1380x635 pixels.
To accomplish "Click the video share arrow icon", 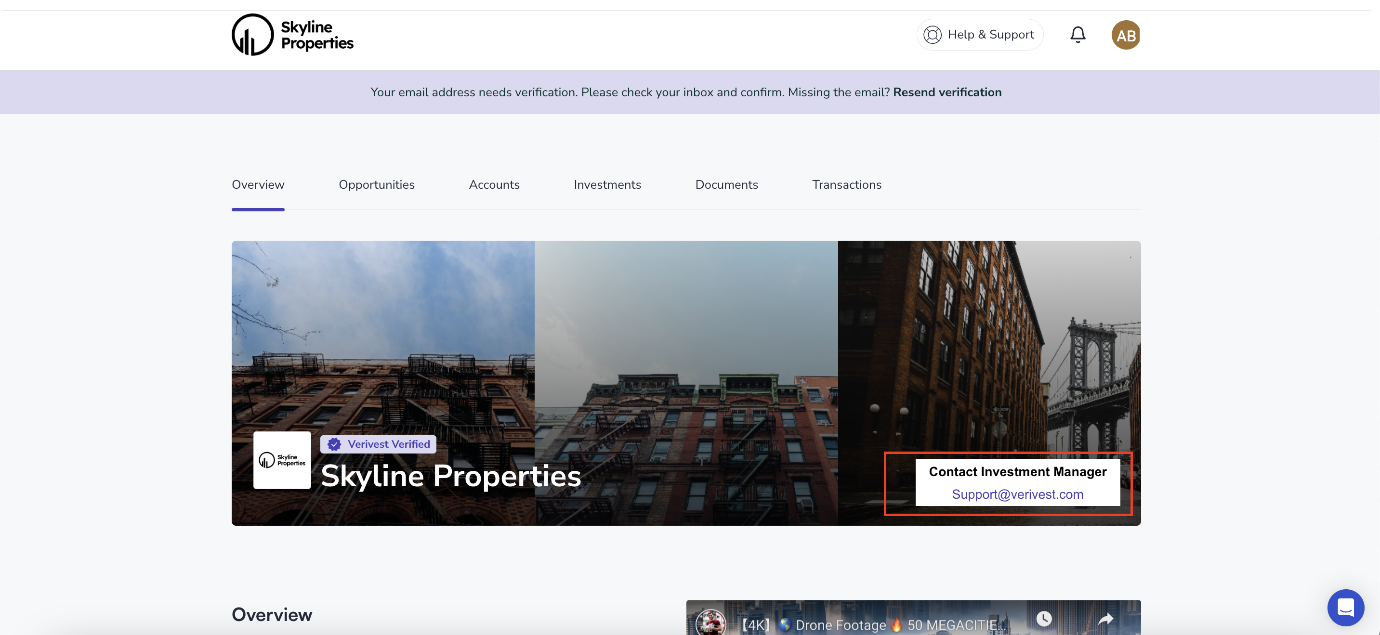I will coord(1105,620).
